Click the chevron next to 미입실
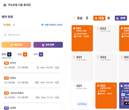Viewport: 129px width, 110px height. [x=14, y=25]
